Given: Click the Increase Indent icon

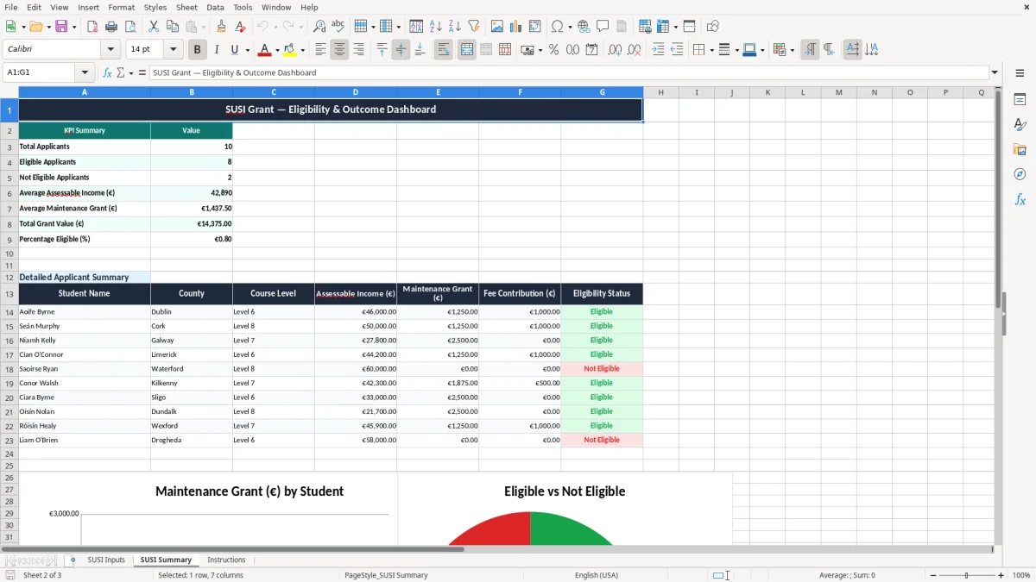Looking at the screenshot, I should pos(658,50).
